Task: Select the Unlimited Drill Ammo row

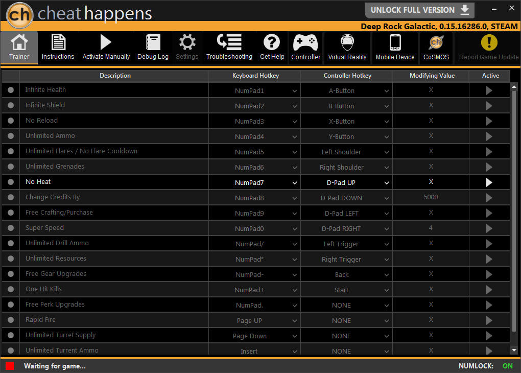Action: [255, 243]
